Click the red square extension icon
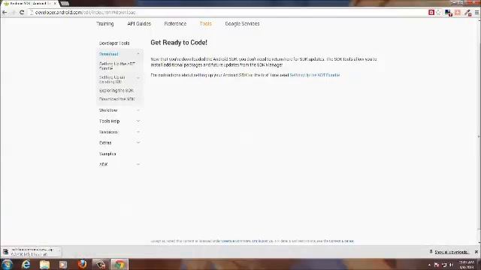This screenshot has height=270, width=481. 431,13
